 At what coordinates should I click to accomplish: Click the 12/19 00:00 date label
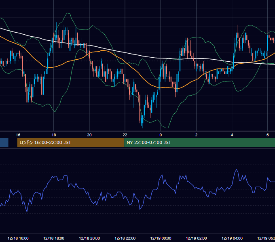[161, 238]
